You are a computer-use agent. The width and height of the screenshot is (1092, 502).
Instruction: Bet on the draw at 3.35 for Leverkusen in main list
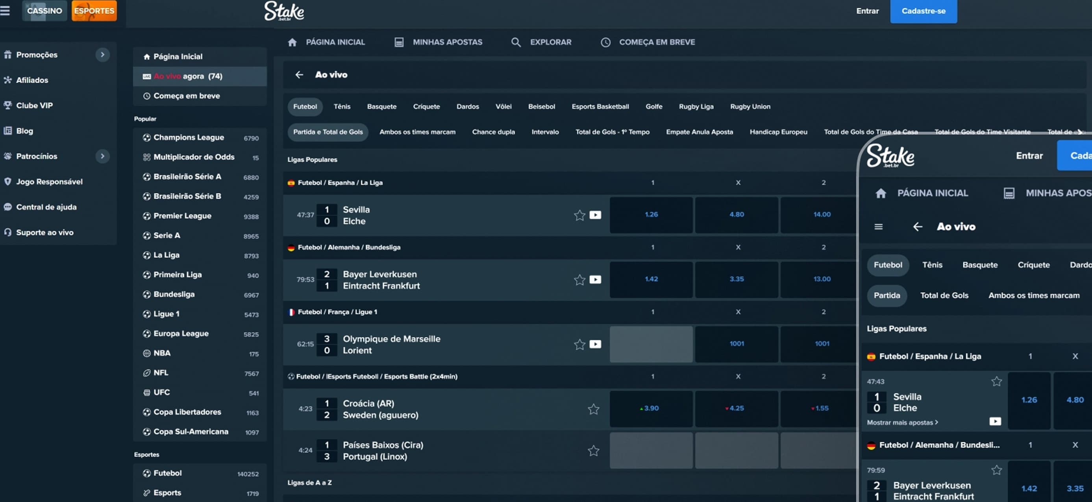click(737, 279)
